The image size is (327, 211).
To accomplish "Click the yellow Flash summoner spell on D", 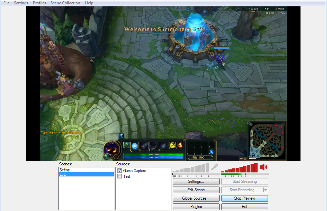I will [173, 145].
